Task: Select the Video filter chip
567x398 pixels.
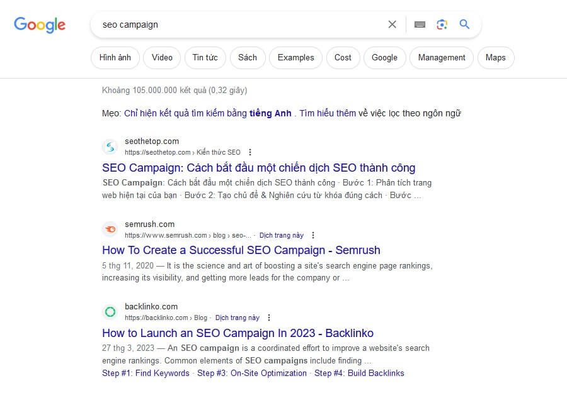Action: (162, 58)
